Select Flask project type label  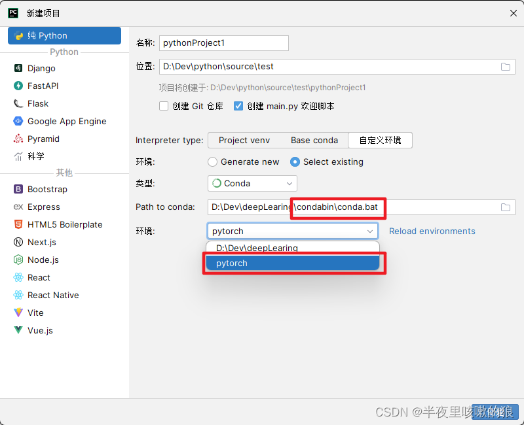click(38, 103)
